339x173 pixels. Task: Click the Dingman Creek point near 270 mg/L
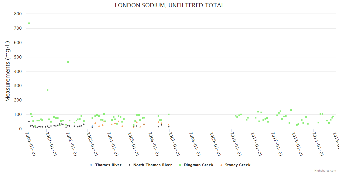point(48,90)
